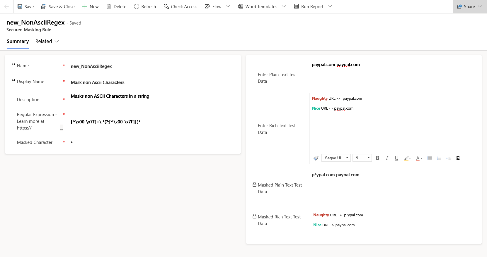Apply the text highlight color
This screenshot has width=487, height=257.
pyautogui.click(x=406, y=158)
